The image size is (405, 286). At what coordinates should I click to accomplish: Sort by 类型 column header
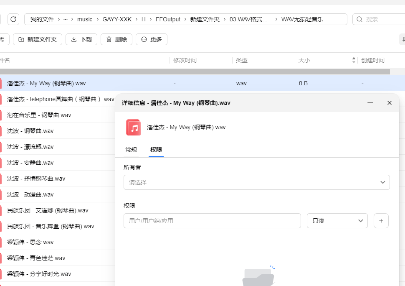[x=241, y=60]
